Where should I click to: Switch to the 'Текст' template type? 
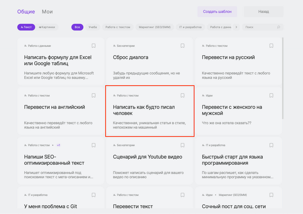click(x=26, y=27)
